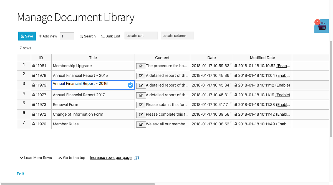This screenshot has width=333, height=185.
Task: Open Search using the magnifier icon
Action: 82,36
